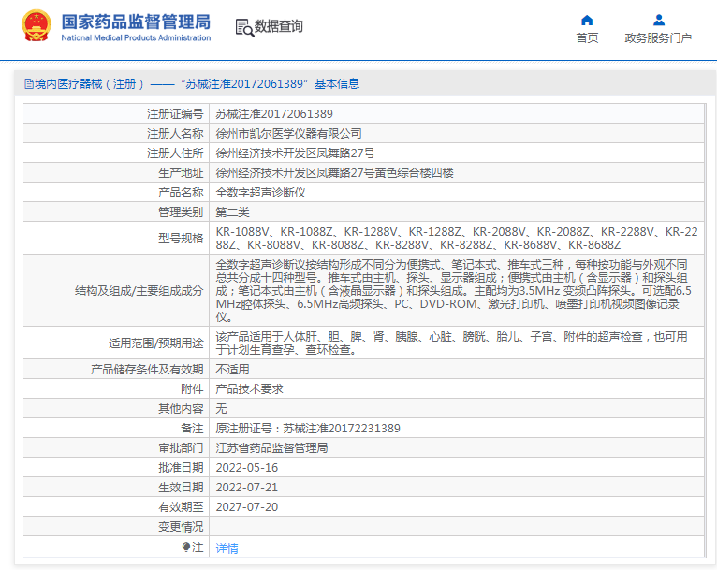Select the 不适用 storage condition value

coord(232,370)
